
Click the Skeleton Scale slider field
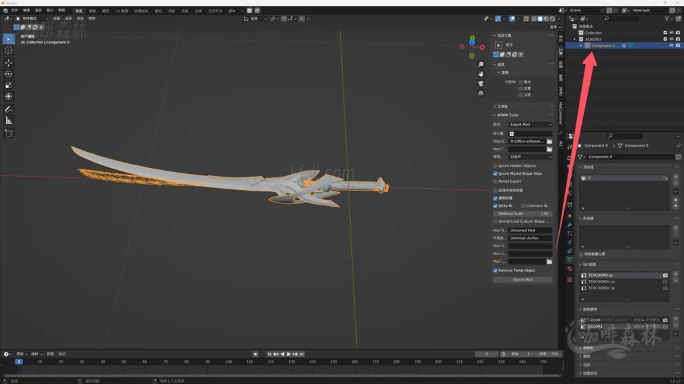coord(522,213)
